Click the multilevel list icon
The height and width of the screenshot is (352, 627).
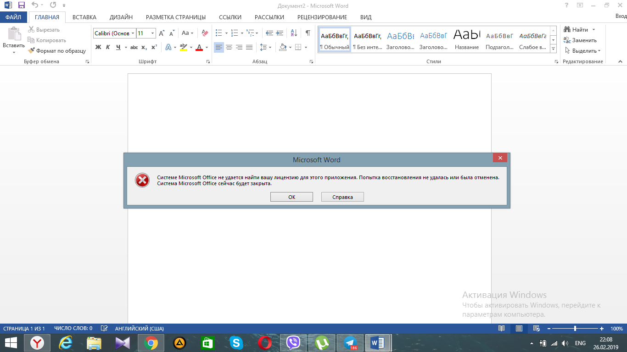[x=250, y=33]
